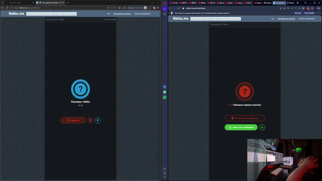Click Пожаловаться на собеседника button
Image resolution: width=322 pixels, height=181 pixels.
(245, 118)
